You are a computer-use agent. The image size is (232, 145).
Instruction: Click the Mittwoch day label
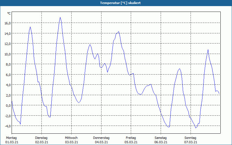[71, 138]
